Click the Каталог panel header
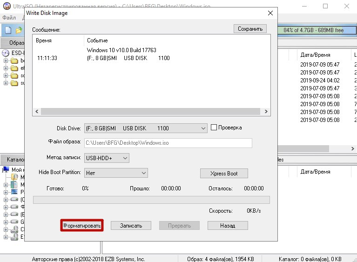The height and width of the screenshot is (262, 357). pos(13,159)
